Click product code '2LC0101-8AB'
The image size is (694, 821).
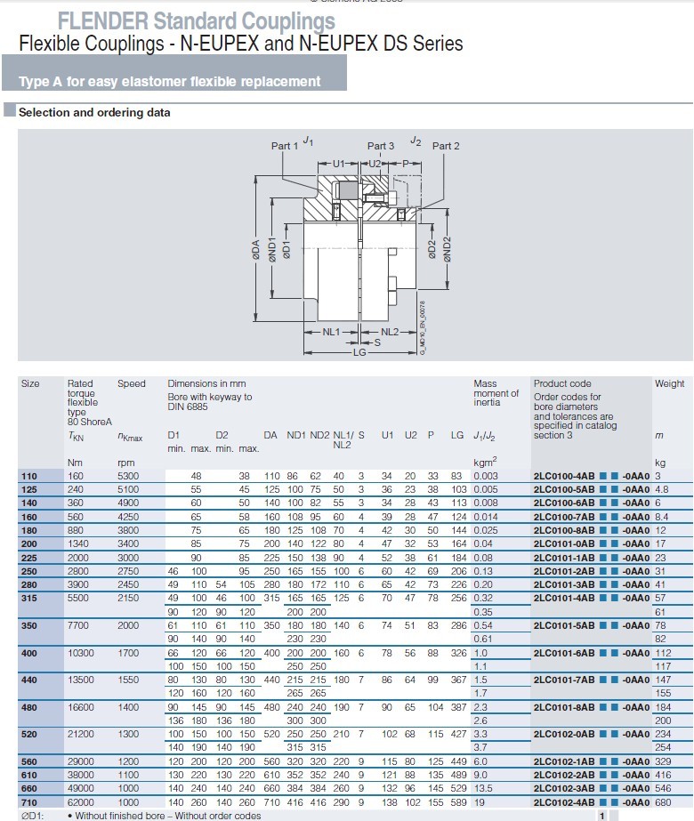pyautogui.click(x=564, y=707)
